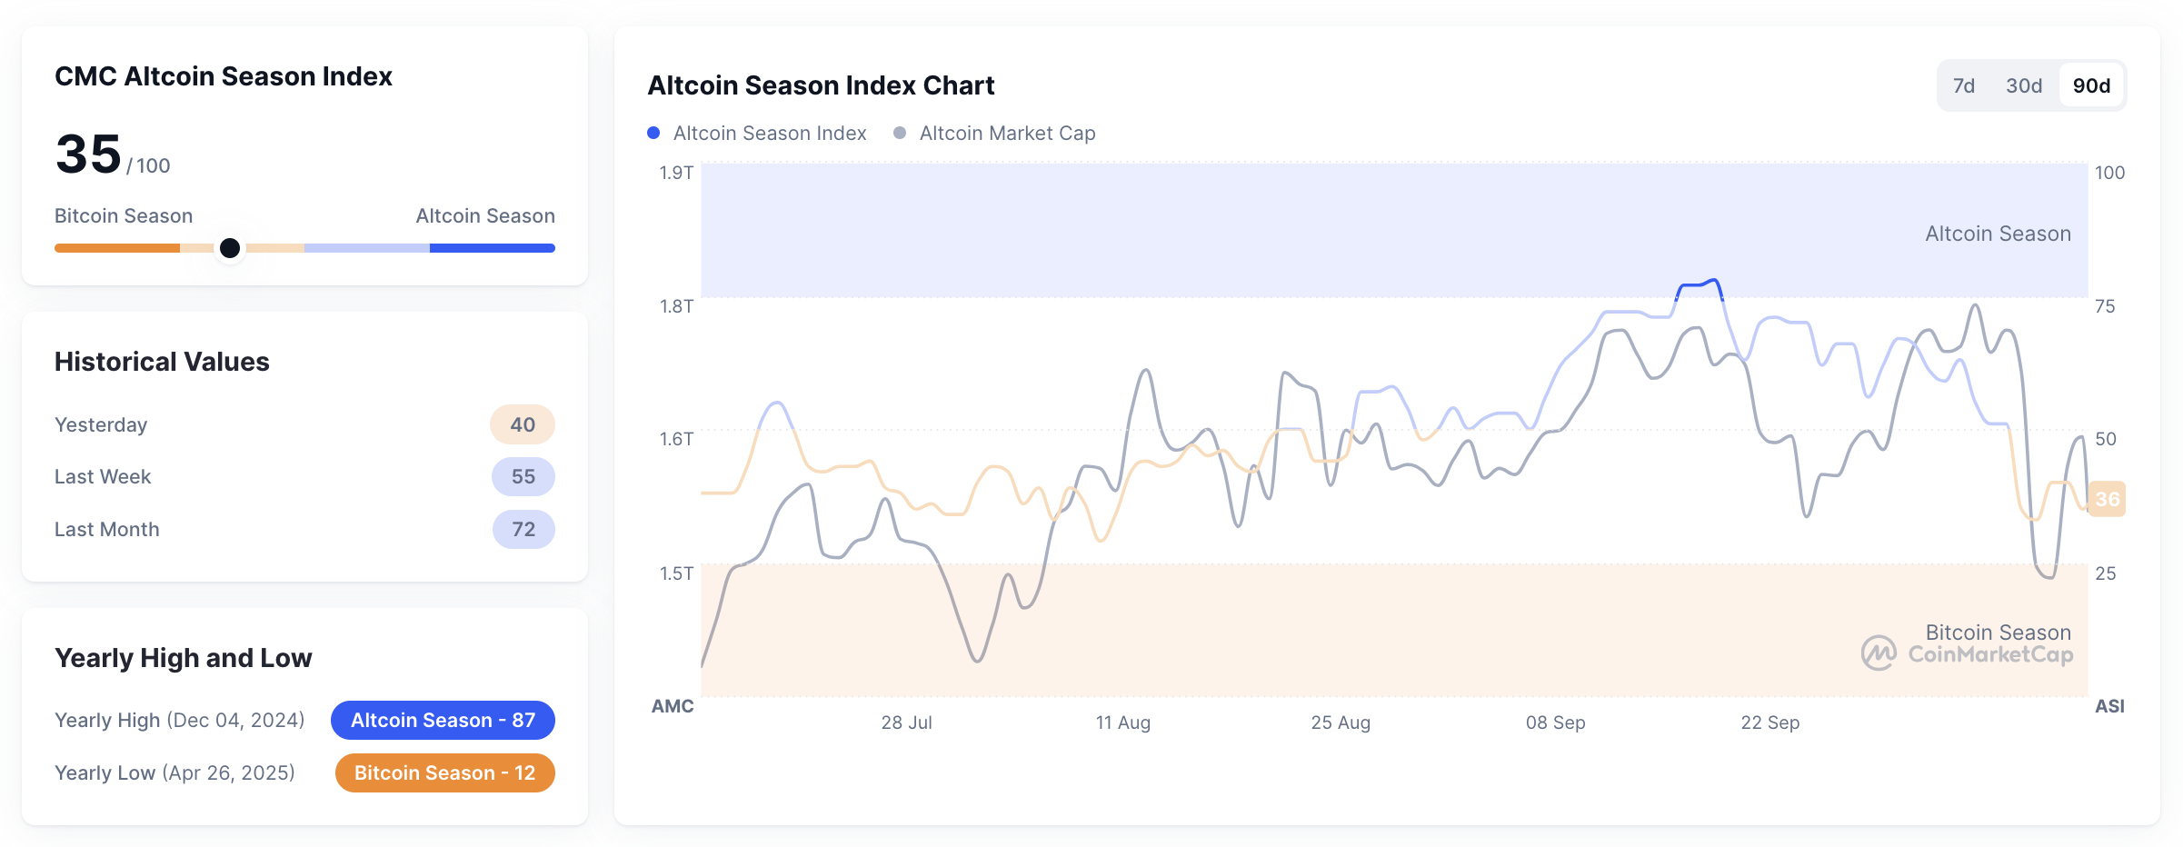Click the Altcoin Season - 87 pill
The image size is (2183, 847).
(x=443, y=720)
